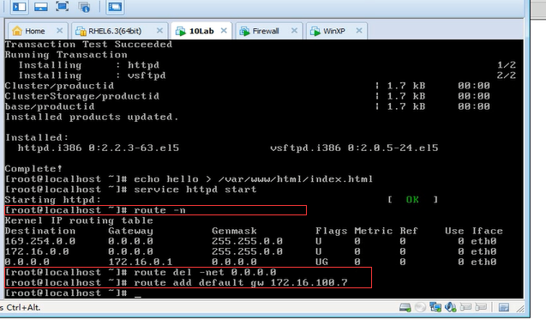Click 'Installed products updated.' line
Viewport: 546px width, 326px height.
(x=92, y=118)
